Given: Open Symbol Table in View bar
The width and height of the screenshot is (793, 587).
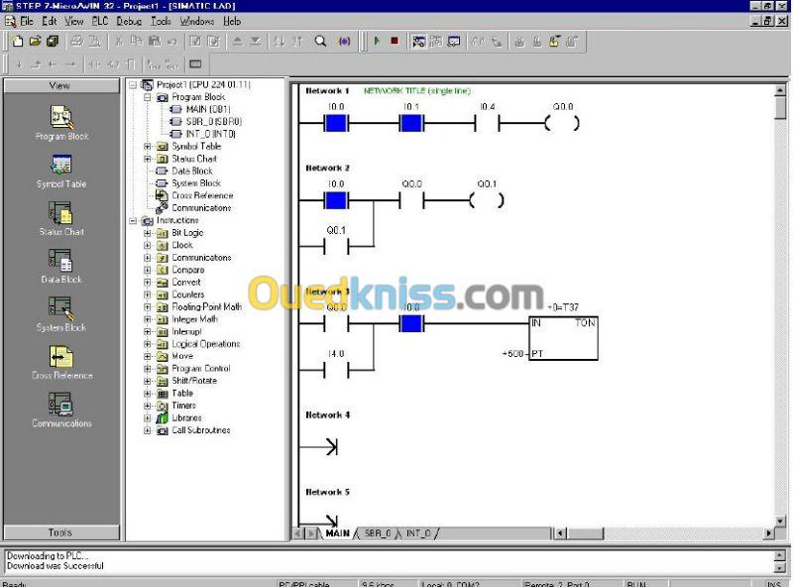Looking at the screenshot, I should tap(61, 172).
